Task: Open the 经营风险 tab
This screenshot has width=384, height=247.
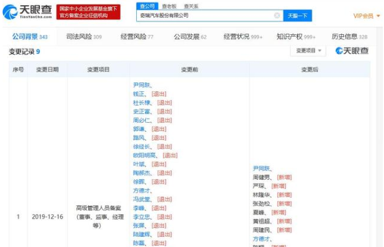Action: tap(137, 37)
